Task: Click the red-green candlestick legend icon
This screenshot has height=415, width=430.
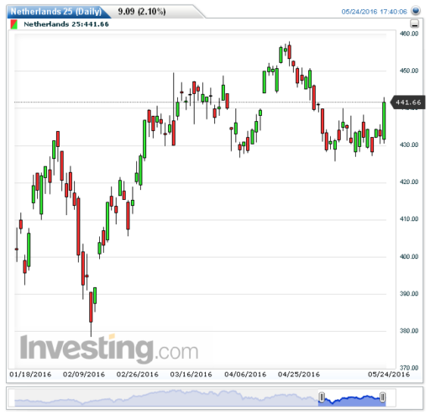Action: click(x=13, y=24)
